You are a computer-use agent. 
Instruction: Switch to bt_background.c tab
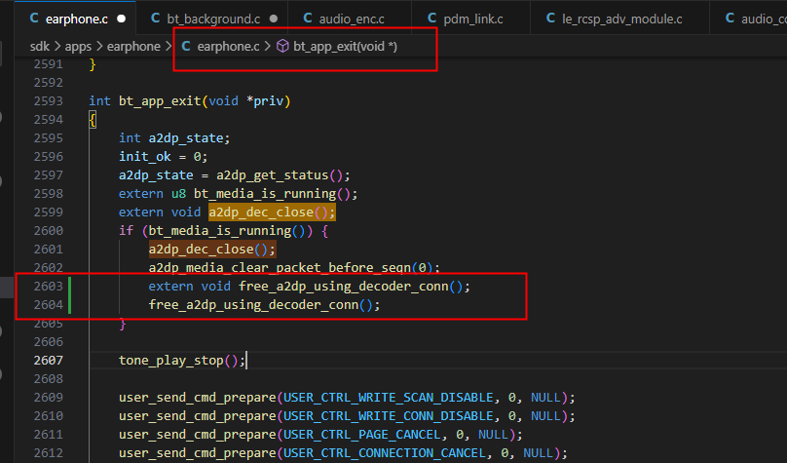click(213, 19)
